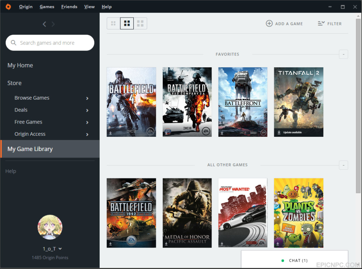Open the Chat (1) panel

295,260
